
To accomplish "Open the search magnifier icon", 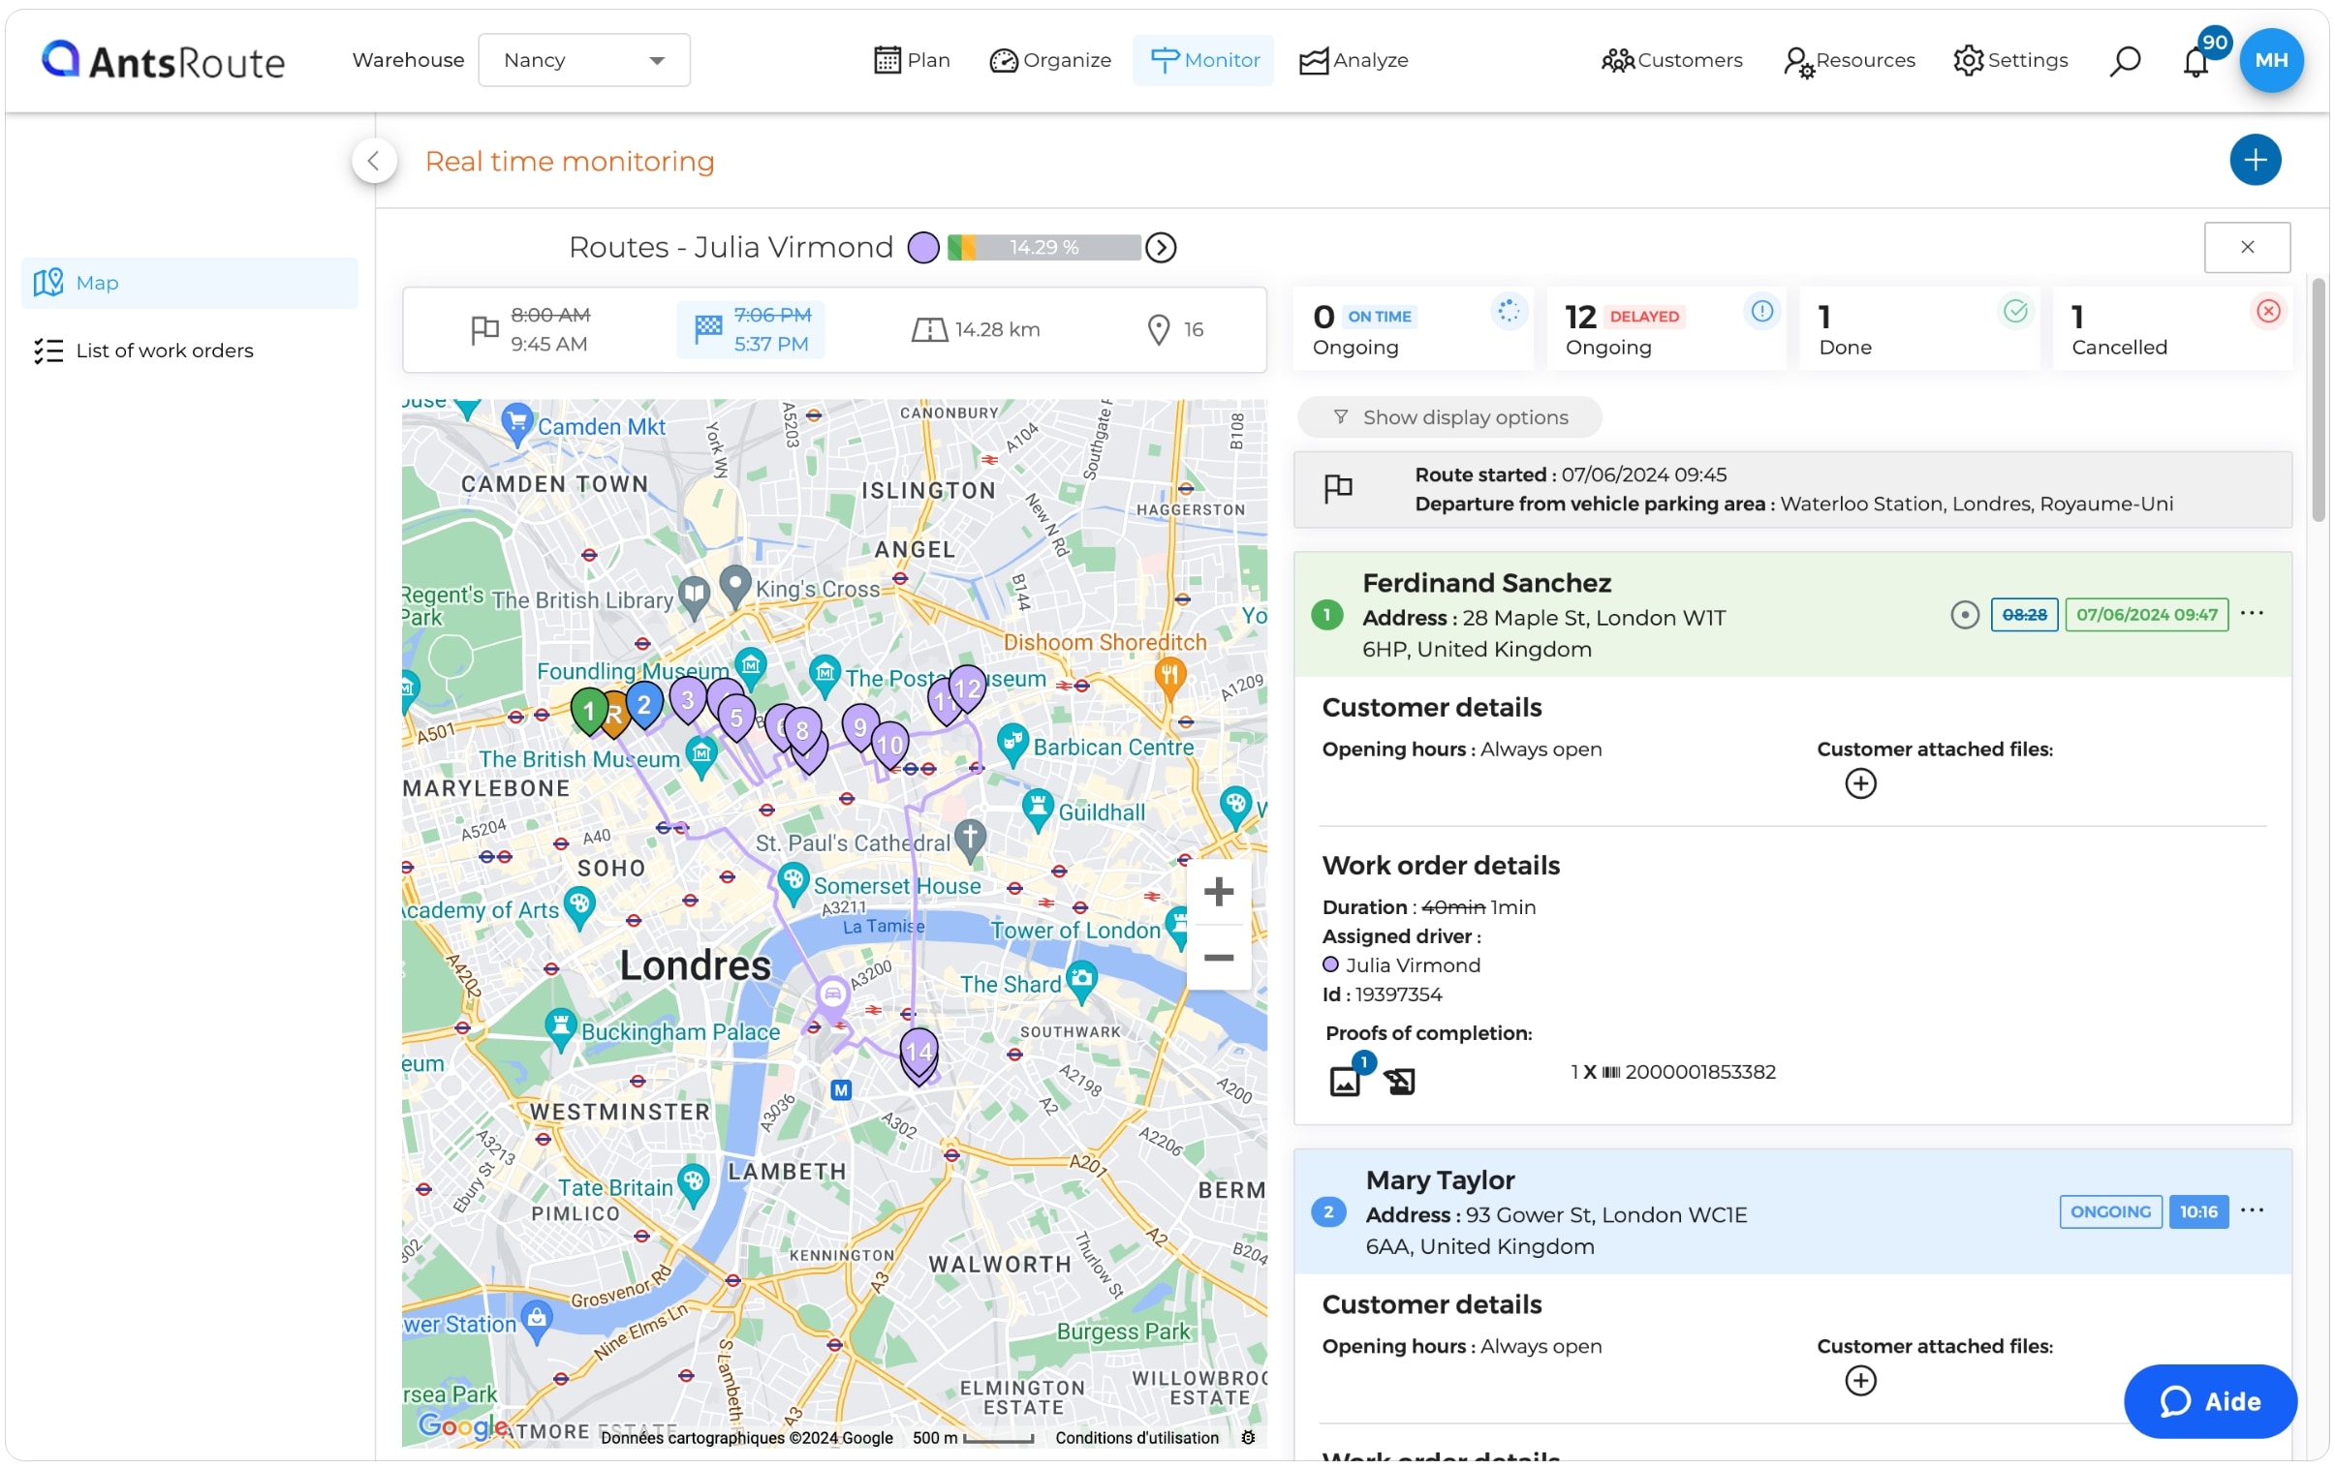I will [x=2124, y=61].
